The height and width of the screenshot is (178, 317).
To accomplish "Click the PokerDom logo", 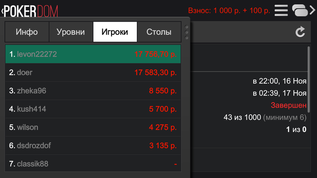I will click(x=31, y=11).
